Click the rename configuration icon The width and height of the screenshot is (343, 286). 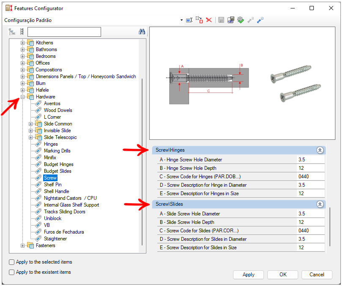tap(189, 20)
